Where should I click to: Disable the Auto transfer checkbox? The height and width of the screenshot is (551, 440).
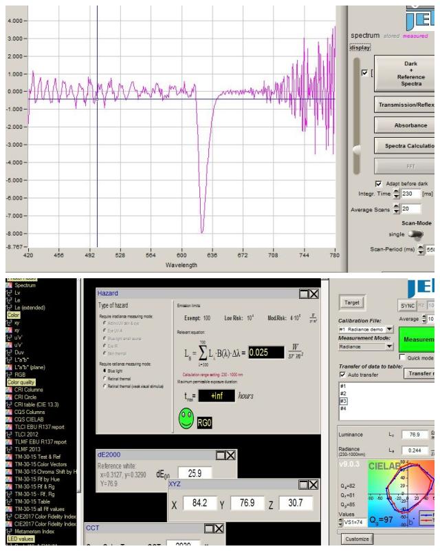[x=343, y=374]
